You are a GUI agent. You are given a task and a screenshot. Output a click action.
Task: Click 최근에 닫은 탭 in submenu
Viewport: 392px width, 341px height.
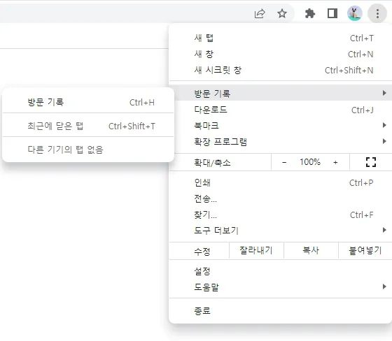pyautogui.click(x=88, y=126)
